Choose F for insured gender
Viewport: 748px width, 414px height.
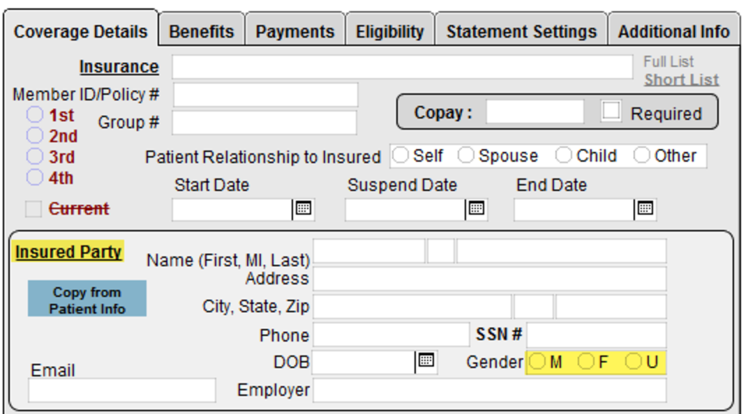pyautogui.click(x=587, y=362)
